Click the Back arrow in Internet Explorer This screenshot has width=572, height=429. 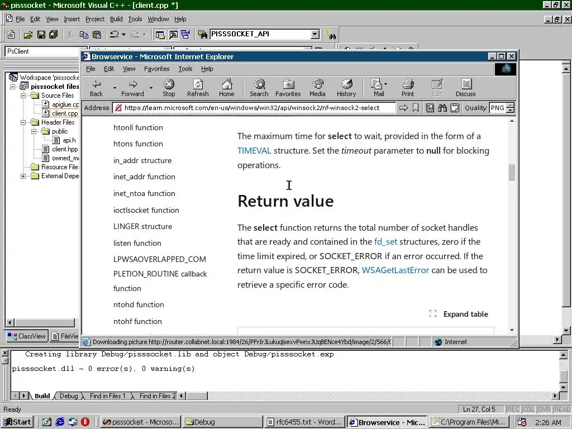(x=96, y=88)
